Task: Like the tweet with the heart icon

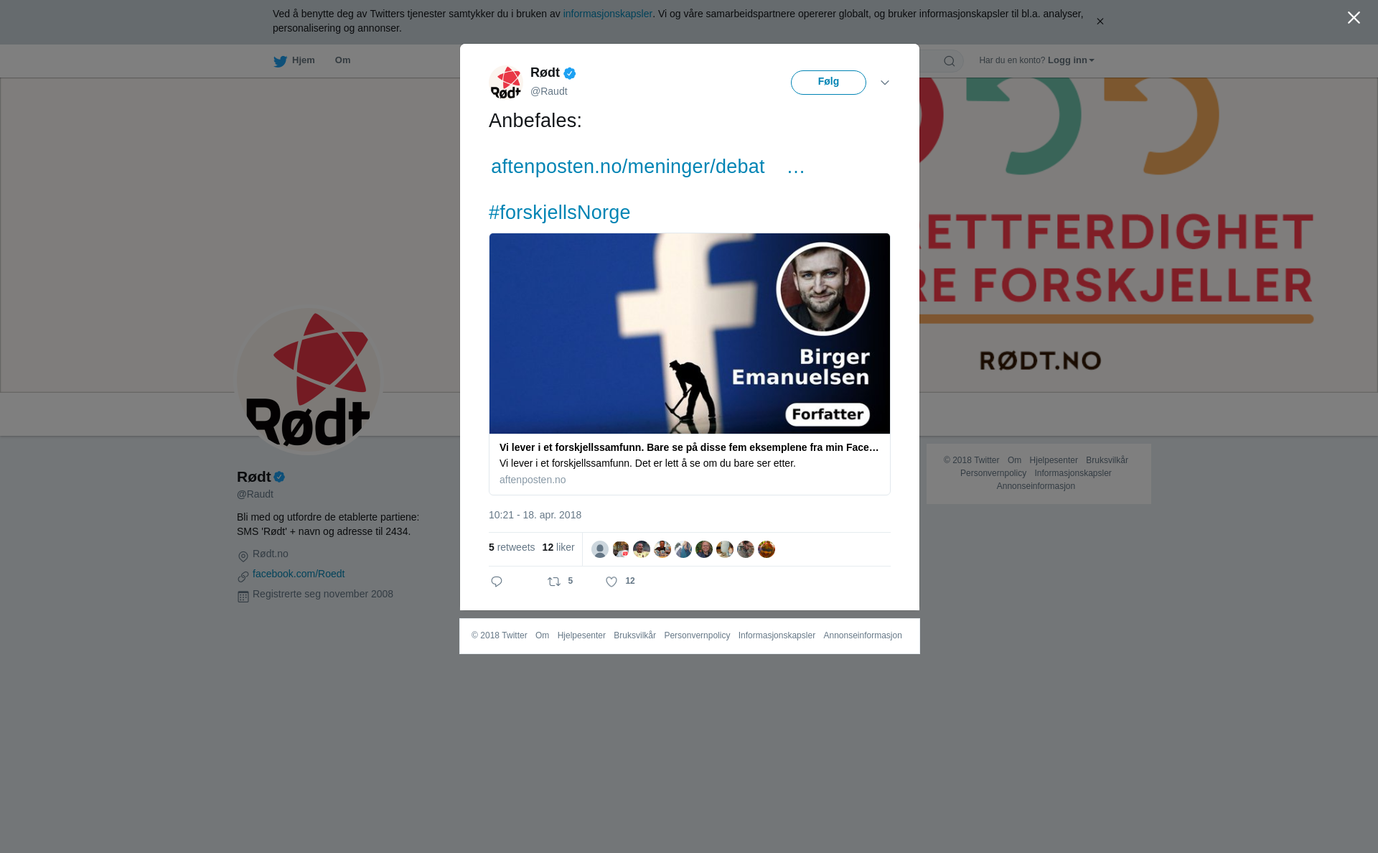Action: pyautogui.click(x=611, y=582)
